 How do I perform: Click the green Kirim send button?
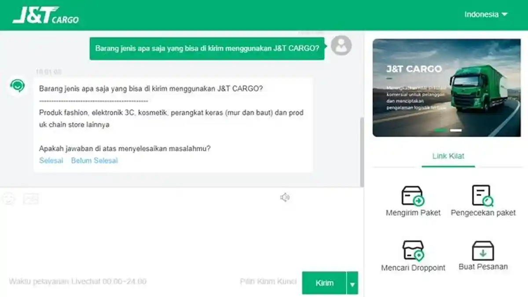[x=324, y=283]
